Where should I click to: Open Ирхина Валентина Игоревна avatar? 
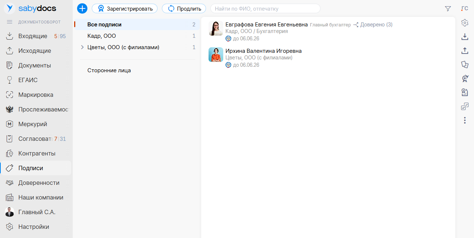tap(216, 55)
